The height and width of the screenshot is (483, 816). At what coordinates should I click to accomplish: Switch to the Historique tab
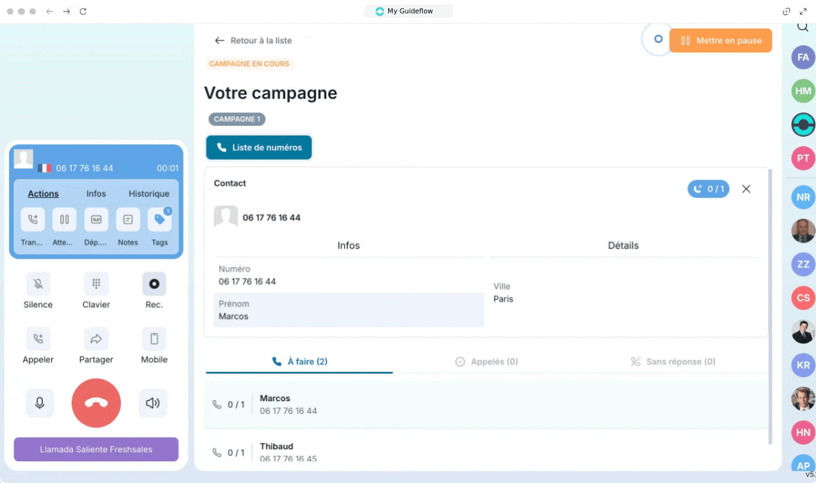click(149, 194)
